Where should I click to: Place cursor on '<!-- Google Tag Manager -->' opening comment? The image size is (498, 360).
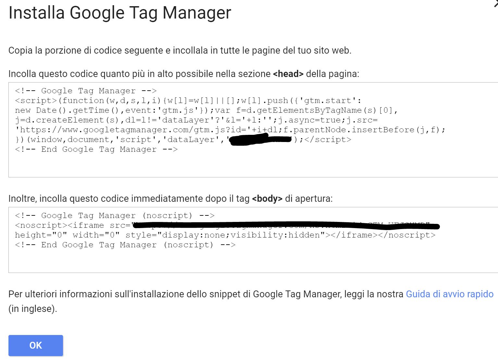coord(86,91)
